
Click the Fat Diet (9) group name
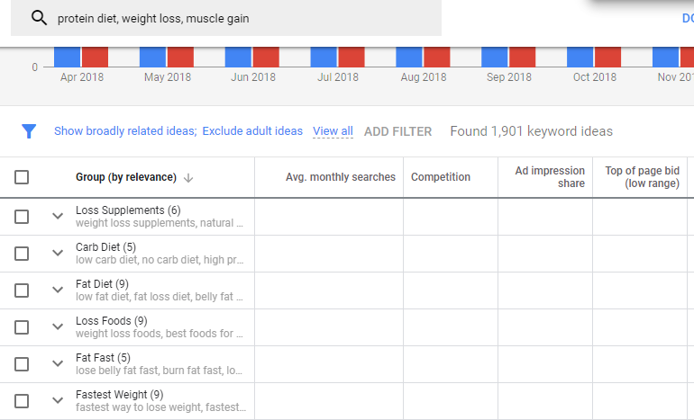point(102,284)
